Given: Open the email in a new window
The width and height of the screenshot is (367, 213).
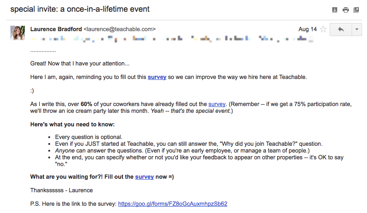Looking at the screenshot, I should pyautogui.click(x=356, y=9).
